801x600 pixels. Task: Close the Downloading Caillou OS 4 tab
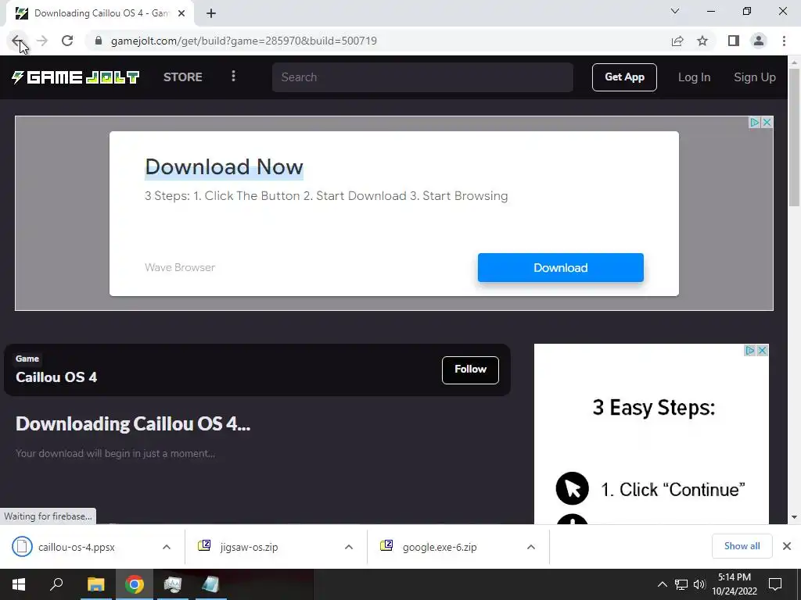(x=181, y=13)
